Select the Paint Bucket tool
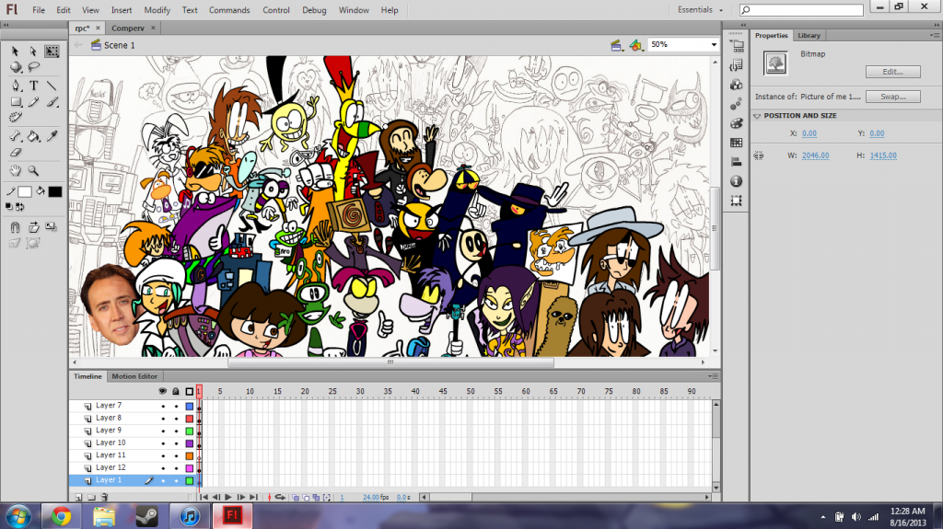This screenshot has width=943, height=529. [x=34, y=137]
